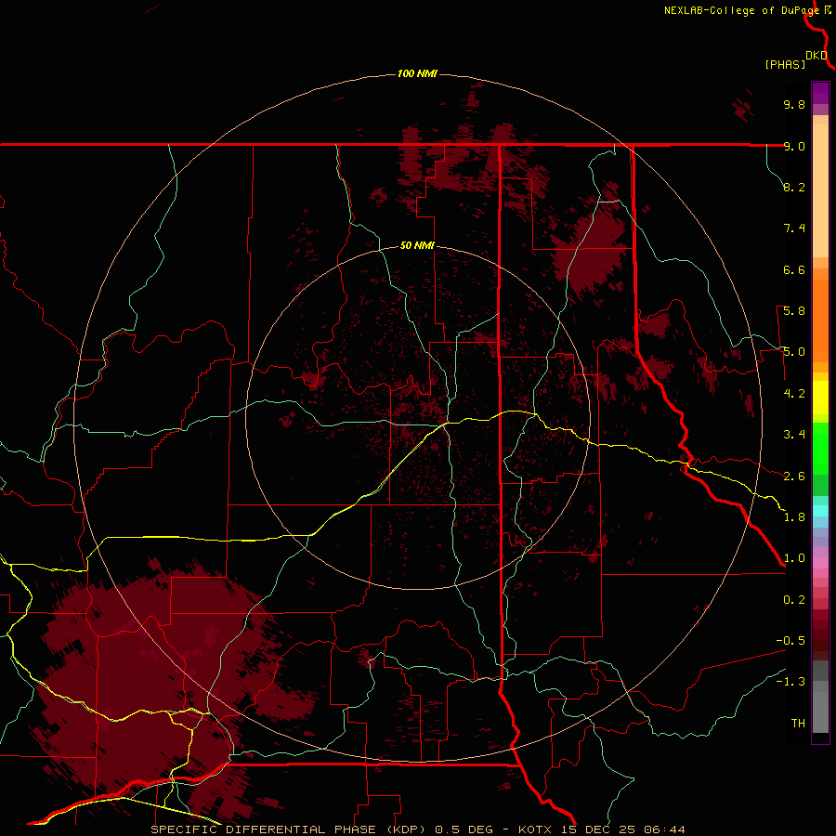This screenshot has width=836, height=836.
Task: Click the 3.4 scale value
Action: (794, 435)
